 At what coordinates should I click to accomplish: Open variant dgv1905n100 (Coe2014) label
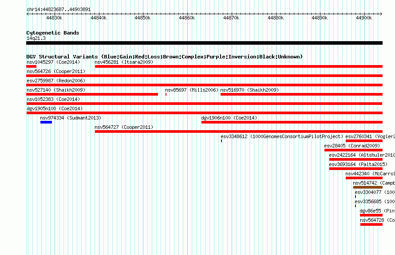[55, 108]
